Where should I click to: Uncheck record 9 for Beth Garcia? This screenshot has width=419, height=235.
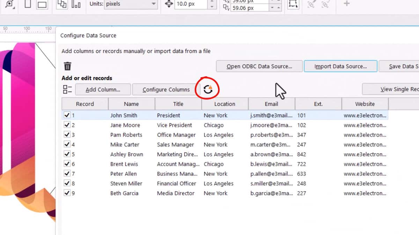point(67,193)
